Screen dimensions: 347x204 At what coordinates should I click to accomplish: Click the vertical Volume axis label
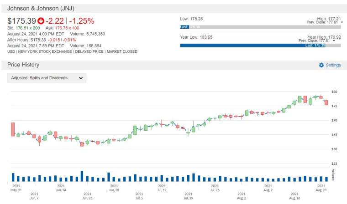click(333, 175)
